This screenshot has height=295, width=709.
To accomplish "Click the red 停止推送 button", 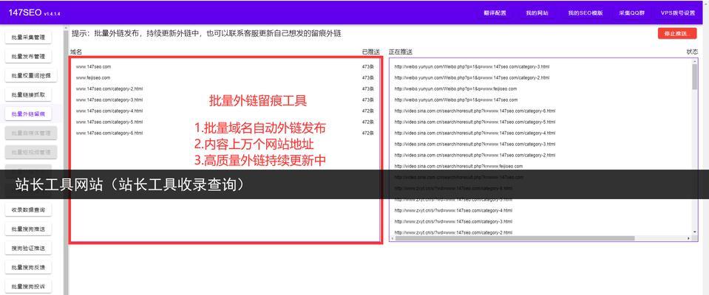I will [x=677, y=33].
